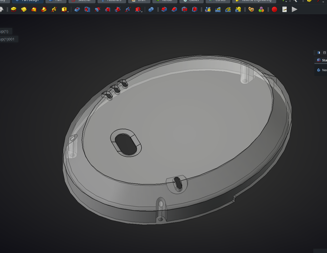The image size is (327, 253).
Task: Toggle the blue split-panel icon in right dock
Action: tap(319, 53)
